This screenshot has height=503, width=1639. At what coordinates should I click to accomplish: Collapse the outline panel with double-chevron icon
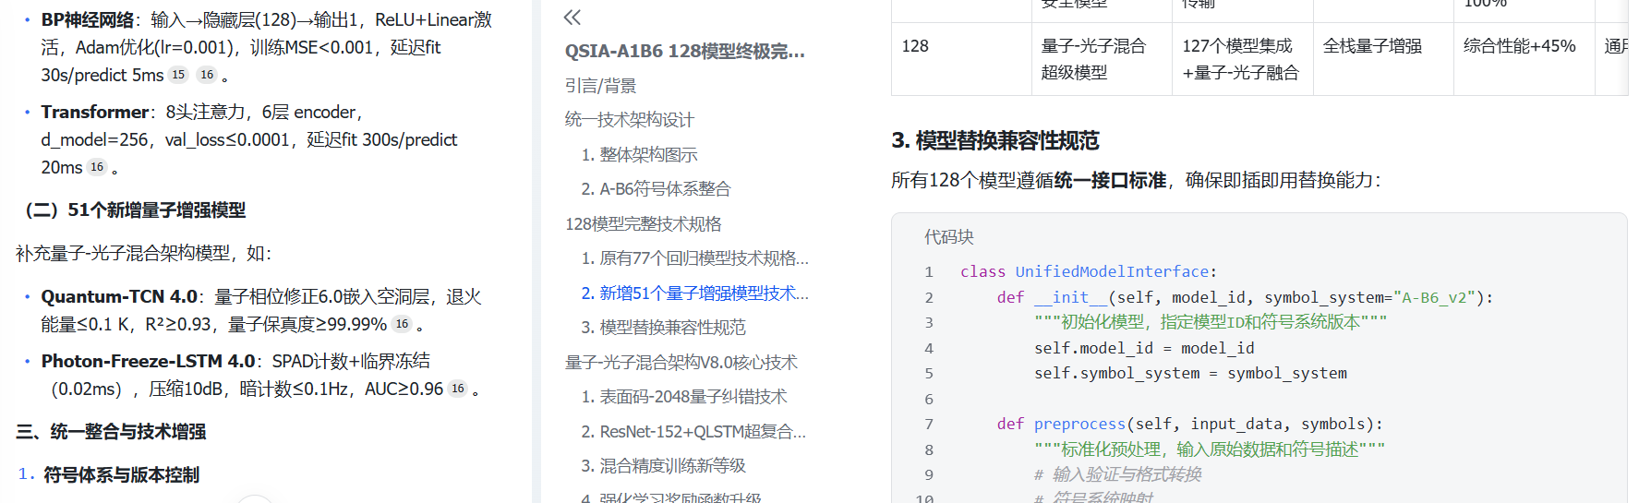pyautogui.click(x=572, y=17)
